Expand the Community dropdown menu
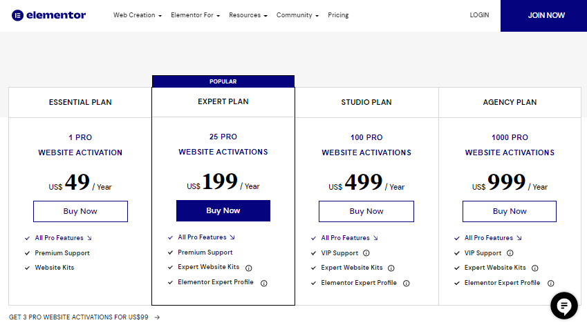Image resolution: width=587 pixels, height=327 pixels. pyautogui.click(x=297, y=15)
